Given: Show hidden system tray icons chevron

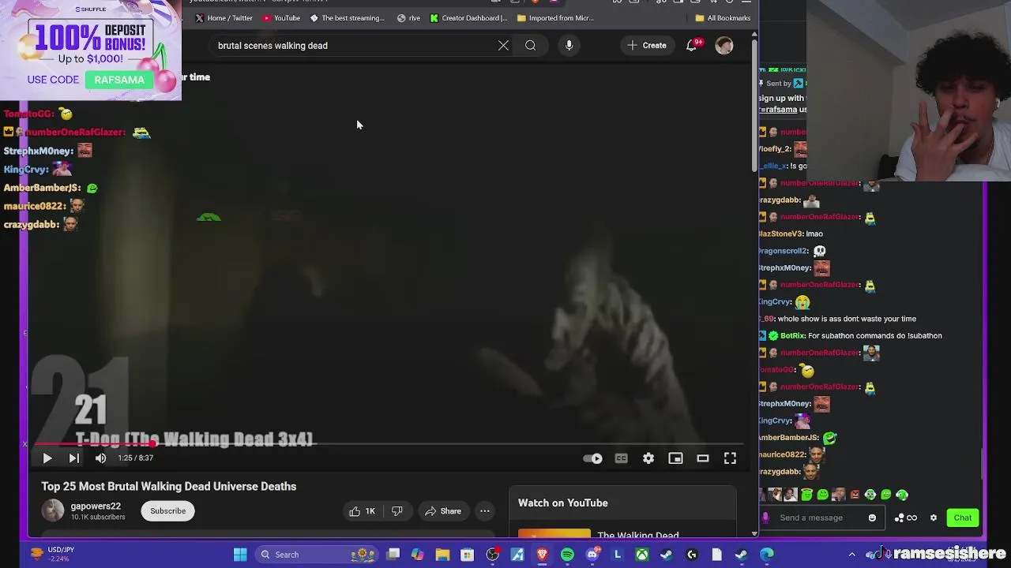Looking at the screenshot, I should 851,555.
